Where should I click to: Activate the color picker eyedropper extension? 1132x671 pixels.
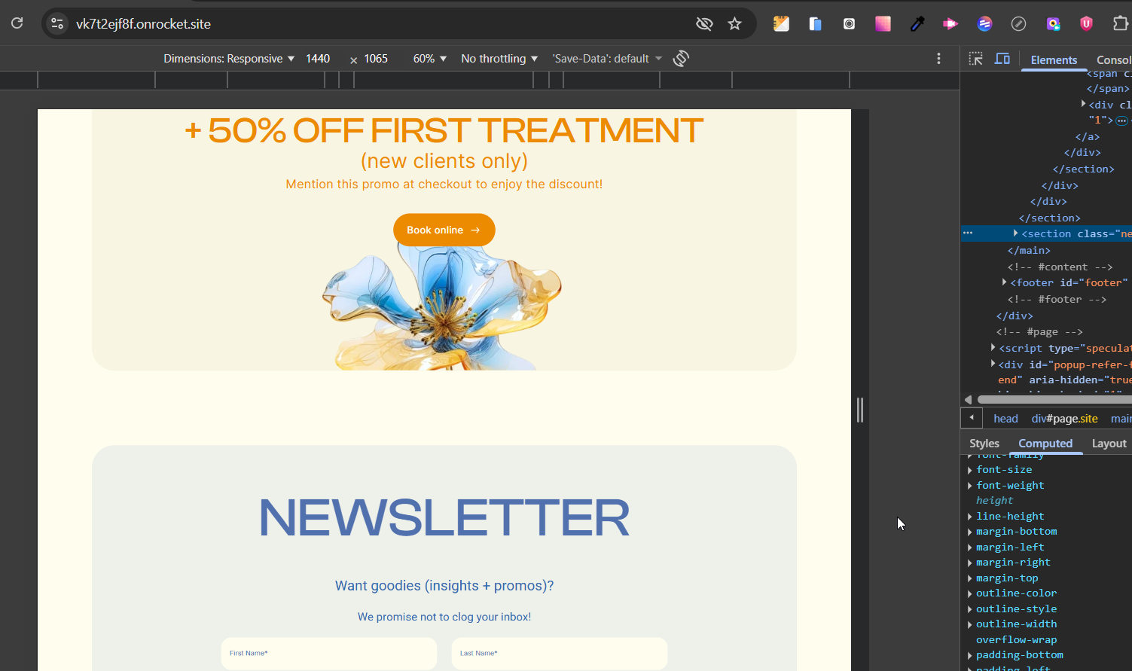[x=917, y=24]
